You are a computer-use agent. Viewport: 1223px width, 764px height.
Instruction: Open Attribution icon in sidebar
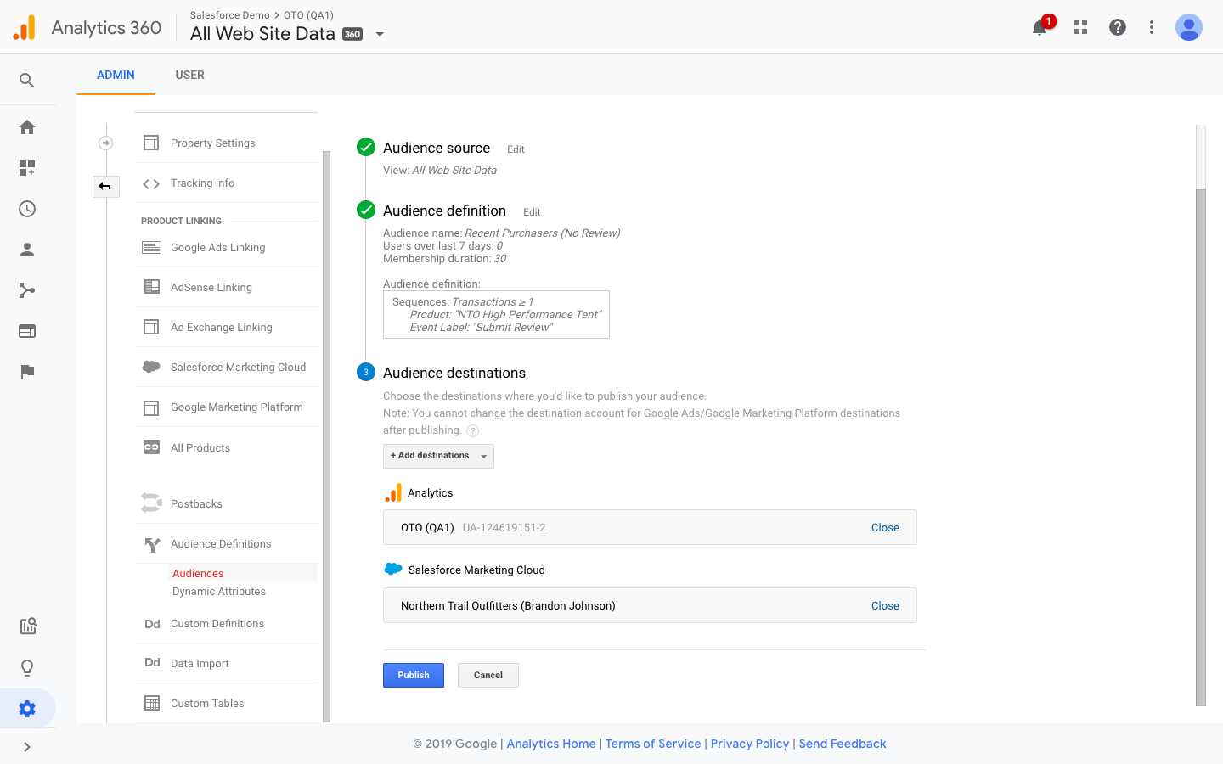point(28,626)
